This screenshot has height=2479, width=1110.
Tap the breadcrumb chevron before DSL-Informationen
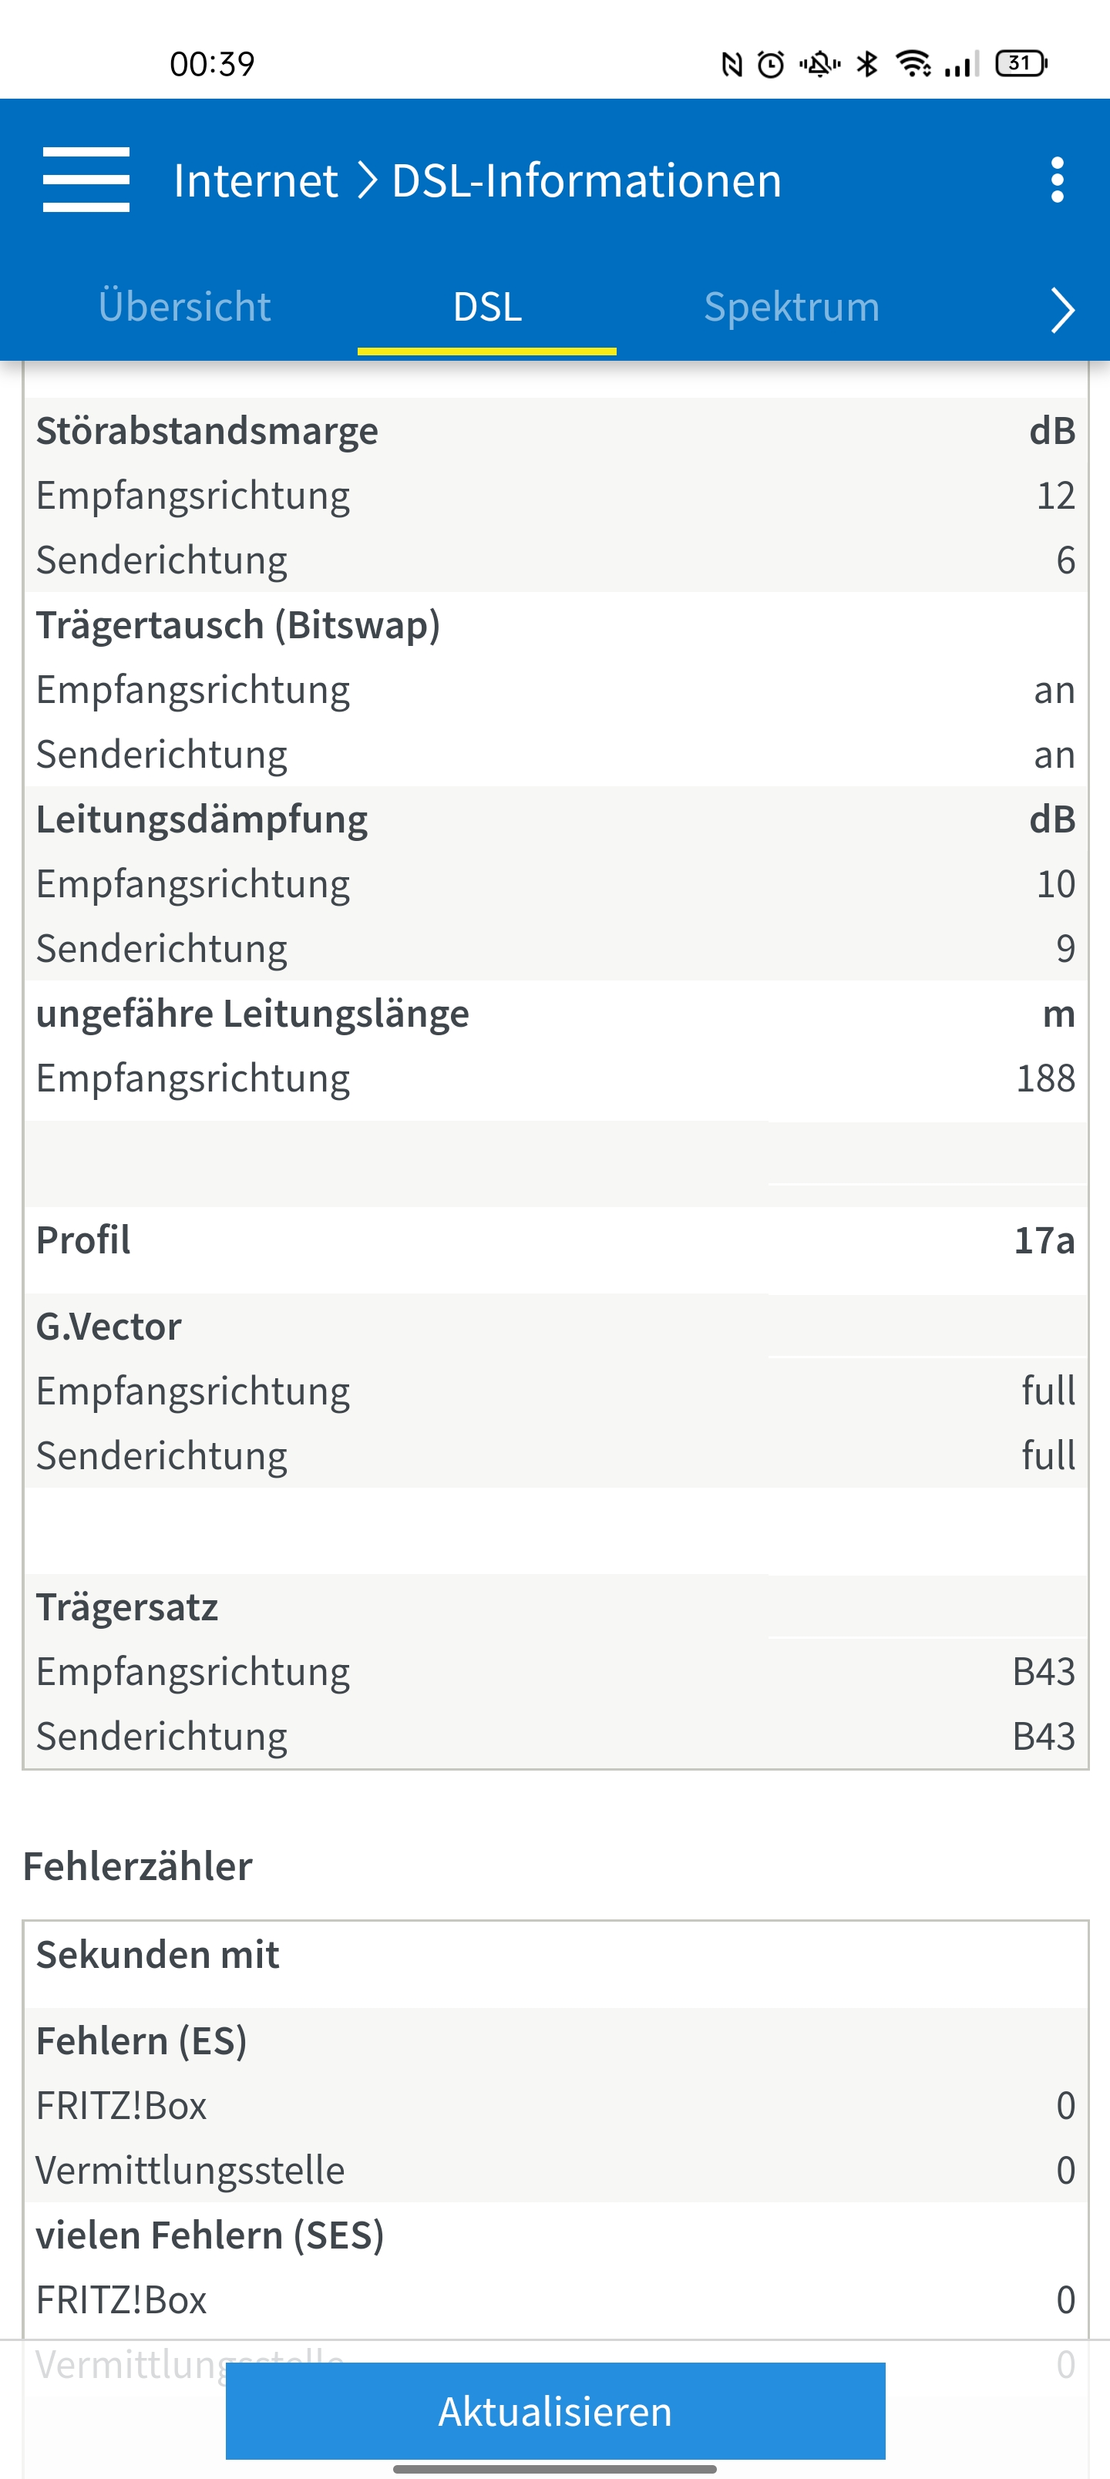pos(366,180)
